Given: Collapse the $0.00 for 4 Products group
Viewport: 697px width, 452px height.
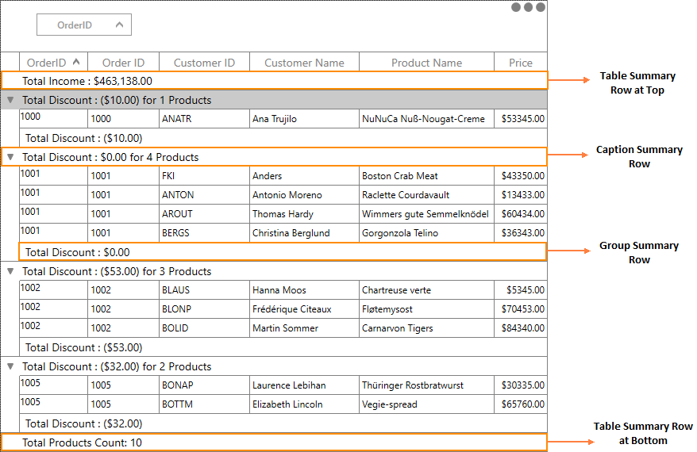Looking at the screenshot, I should point(10,157).
